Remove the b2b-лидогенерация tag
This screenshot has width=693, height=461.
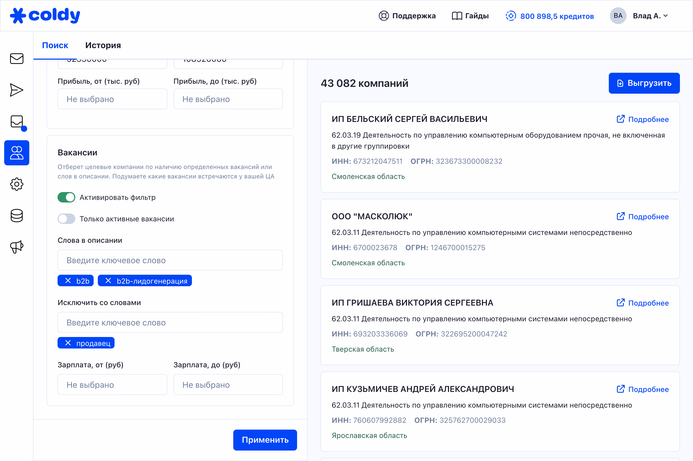coord(108,281)
